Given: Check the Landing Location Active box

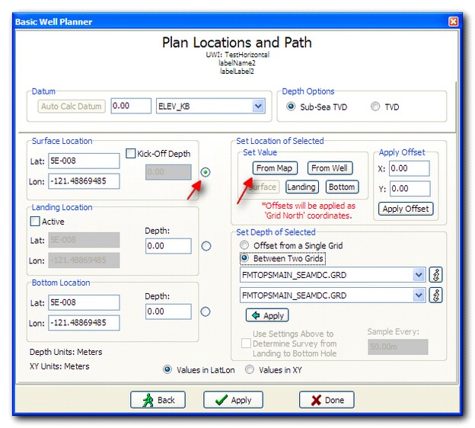Looking at the screenshot, I should pos(34,222).
